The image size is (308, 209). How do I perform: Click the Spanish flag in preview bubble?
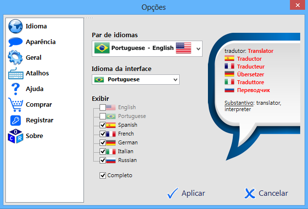pos(229,58)
